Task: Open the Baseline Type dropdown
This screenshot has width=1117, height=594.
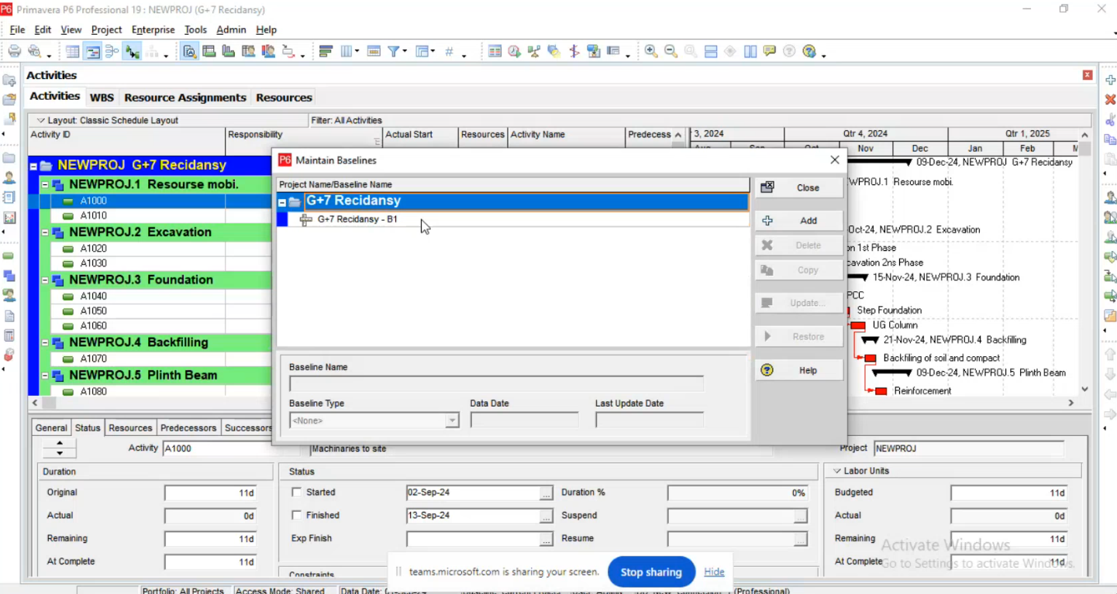Action: 452,421
